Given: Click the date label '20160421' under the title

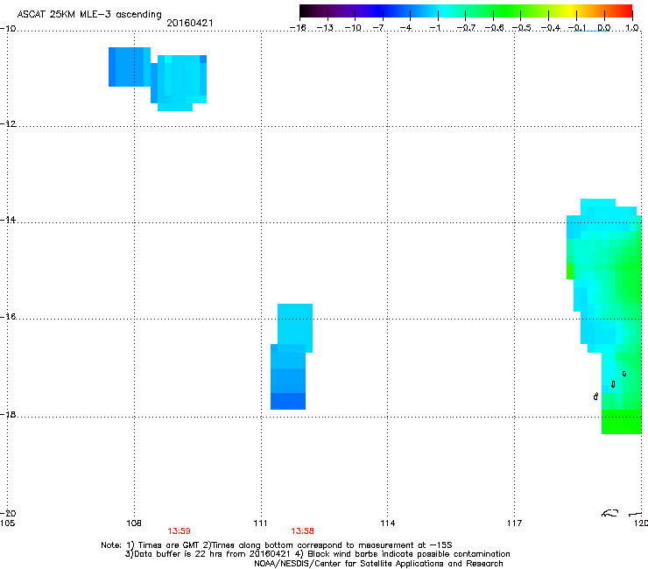Looking at the screenshot, I should coord(190,23).
